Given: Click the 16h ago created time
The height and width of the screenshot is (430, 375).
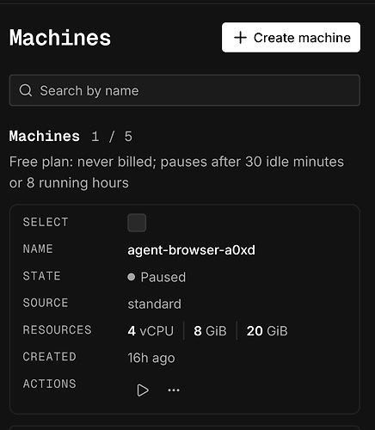Looking at the screenshot, I should pos(151,358).
